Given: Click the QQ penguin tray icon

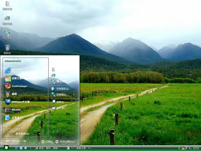Looking at the screenshot, I should click(x=183, y=148).
